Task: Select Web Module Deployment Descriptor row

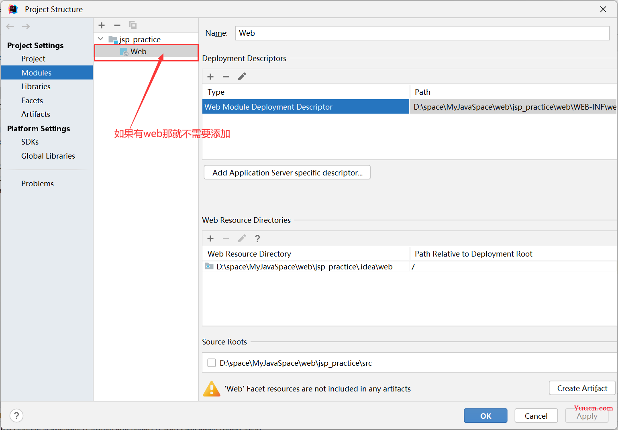Action: tap(306, 107)
